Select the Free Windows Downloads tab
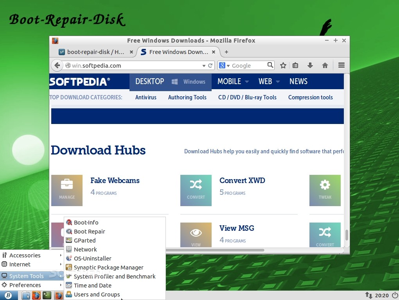 (x=177, y=52)
